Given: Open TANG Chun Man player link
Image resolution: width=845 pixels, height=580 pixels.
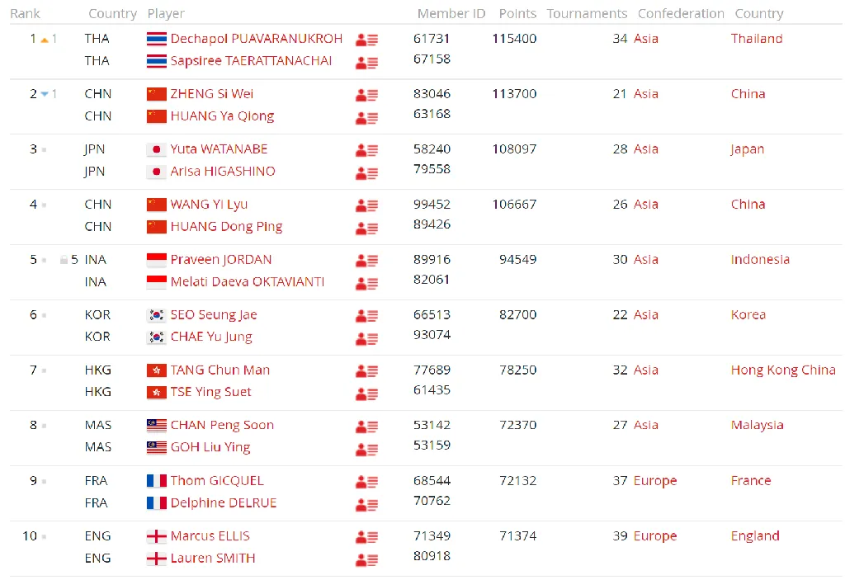Looking at the screenshot, I should tap(220, 370).
